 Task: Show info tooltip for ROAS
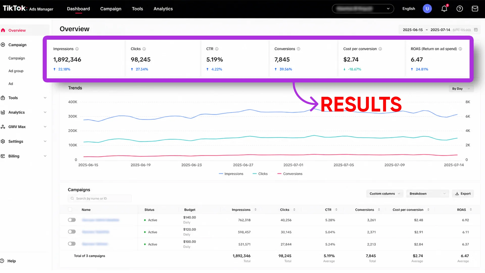tap(460, 49)
